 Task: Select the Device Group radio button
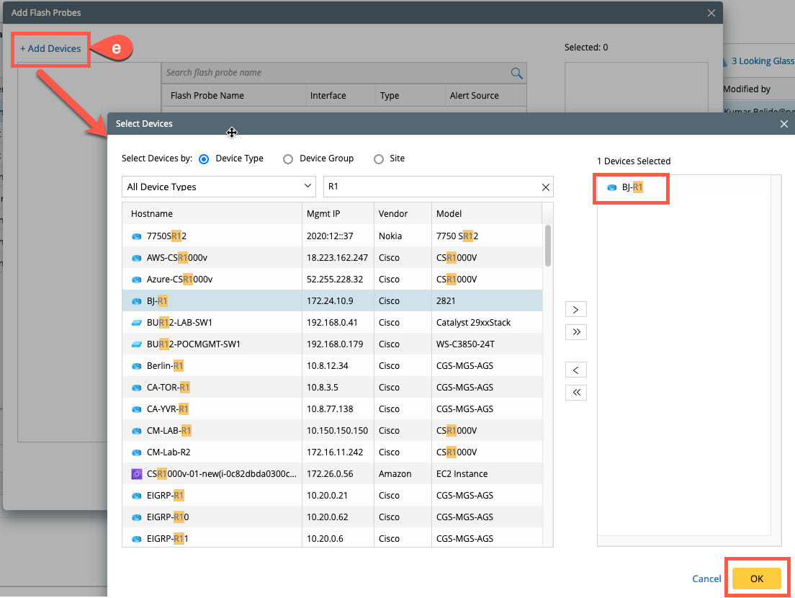pos(288,159)
